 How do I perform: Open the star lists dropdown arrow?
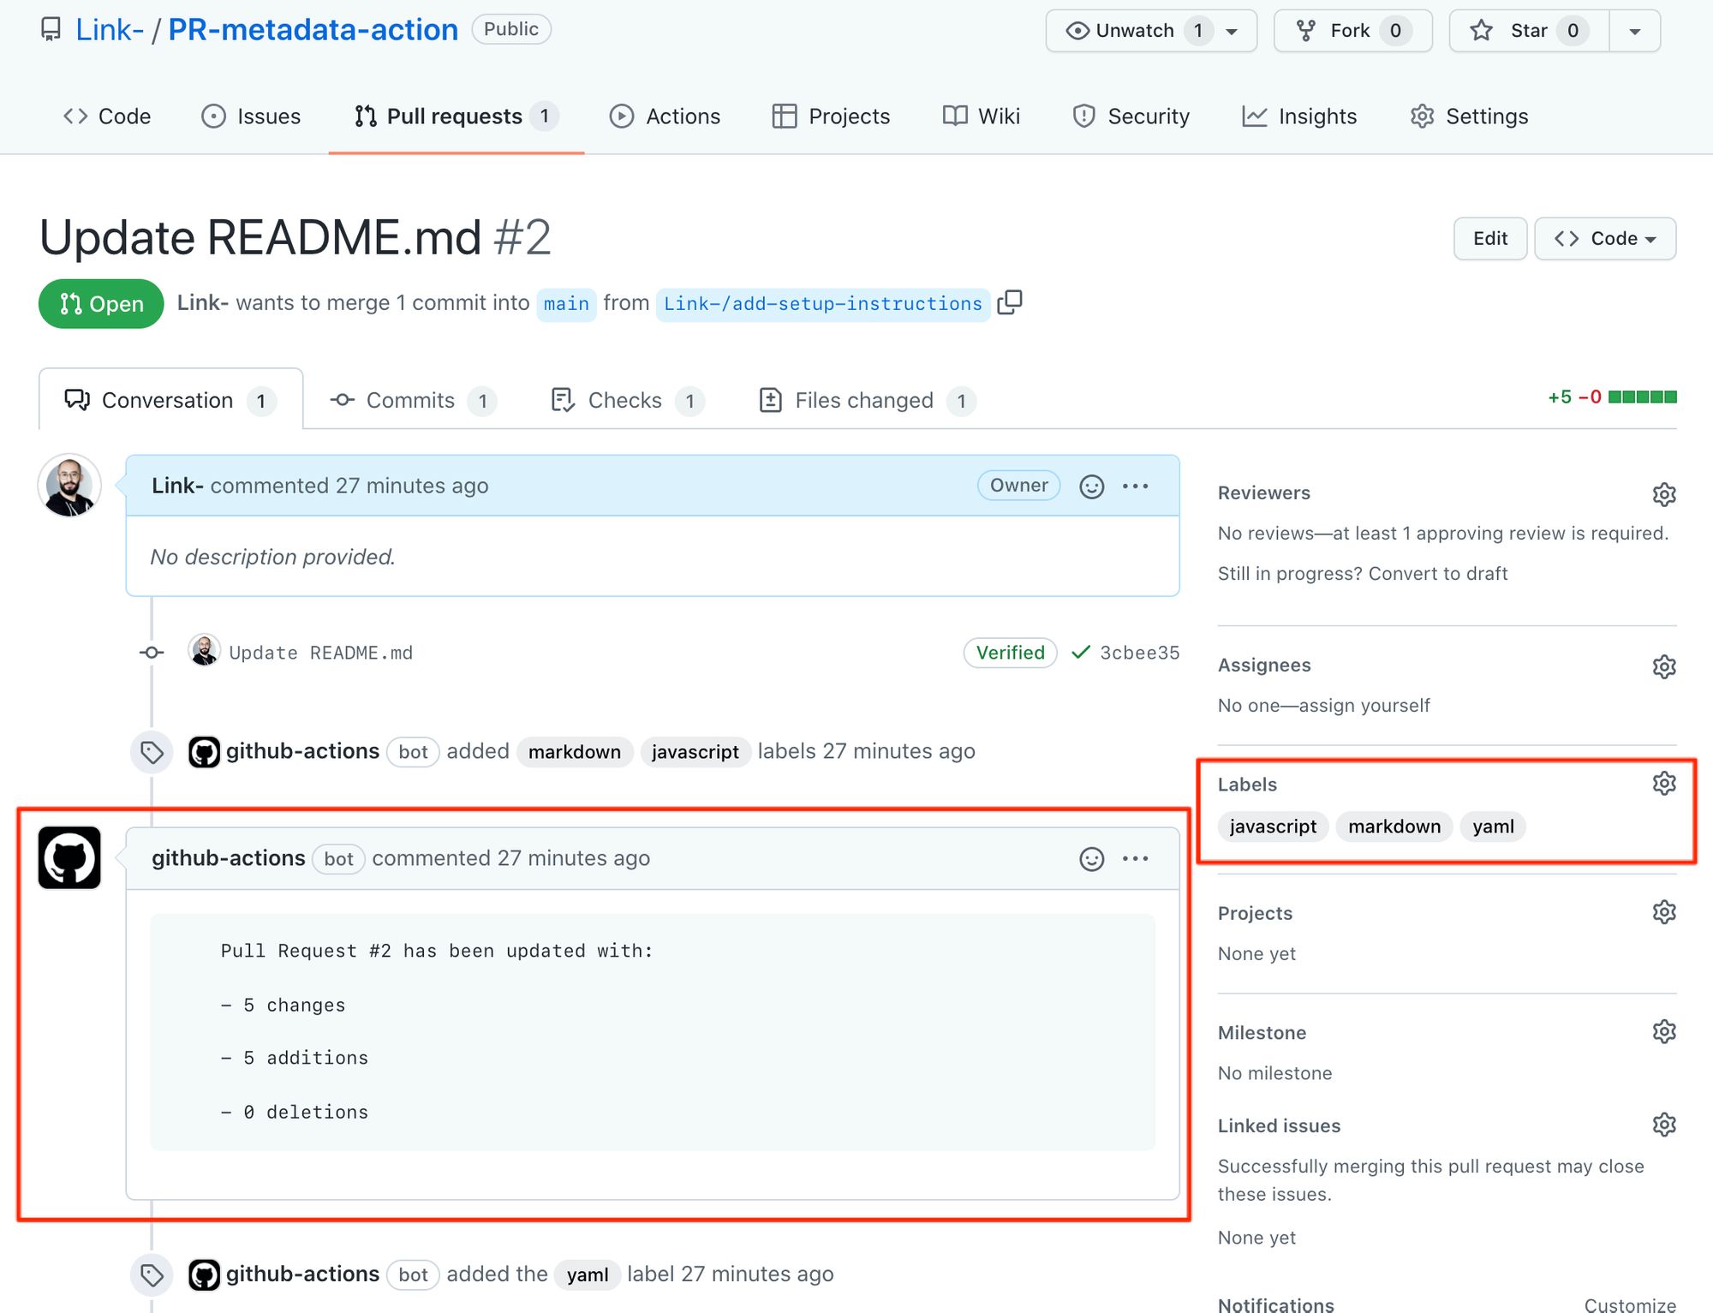click(x=1634, y=31)
